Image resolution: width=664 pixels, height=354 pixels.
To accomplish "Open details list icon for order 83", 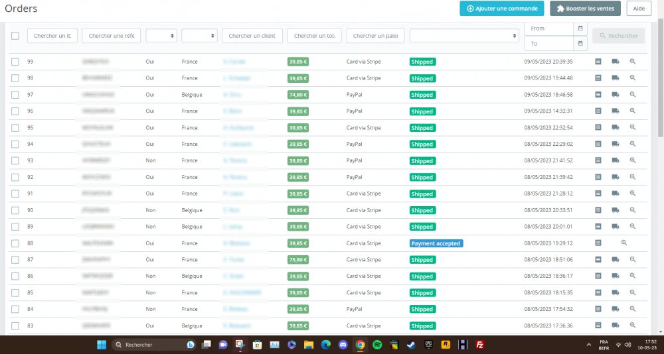I will 598,325.
